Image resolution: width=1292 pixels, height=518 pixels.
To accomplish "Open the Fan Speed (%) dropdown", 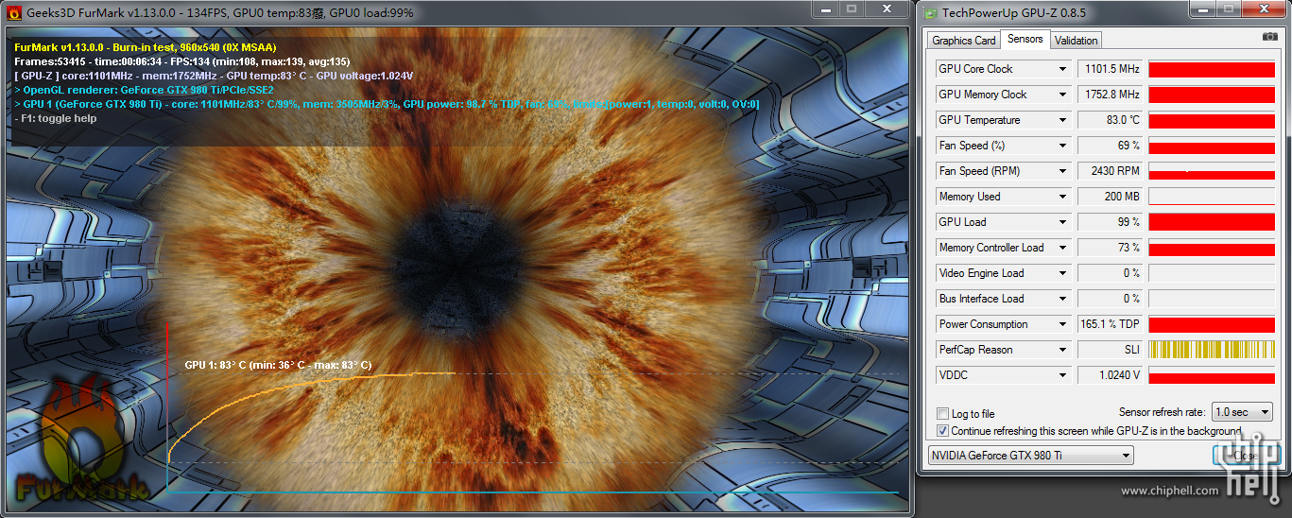I will point(1062,146).
